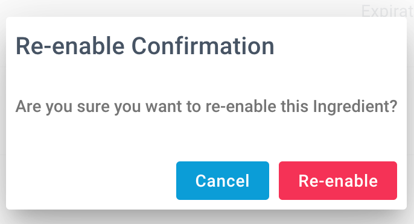Viewport: 414px width, 224px height.
Task: Click the ingredient confirmation message text
Action: click(206, 107)
